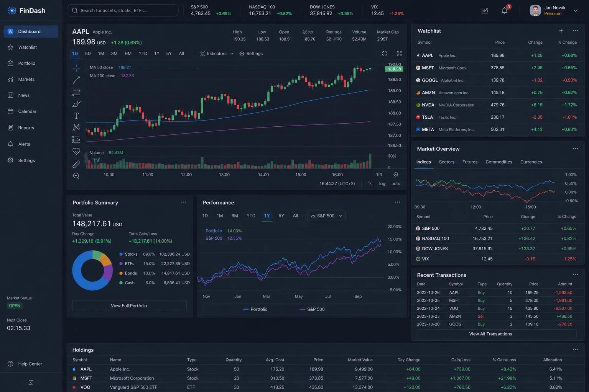
Task: Select the brush drawing tool
Action: 76,104
